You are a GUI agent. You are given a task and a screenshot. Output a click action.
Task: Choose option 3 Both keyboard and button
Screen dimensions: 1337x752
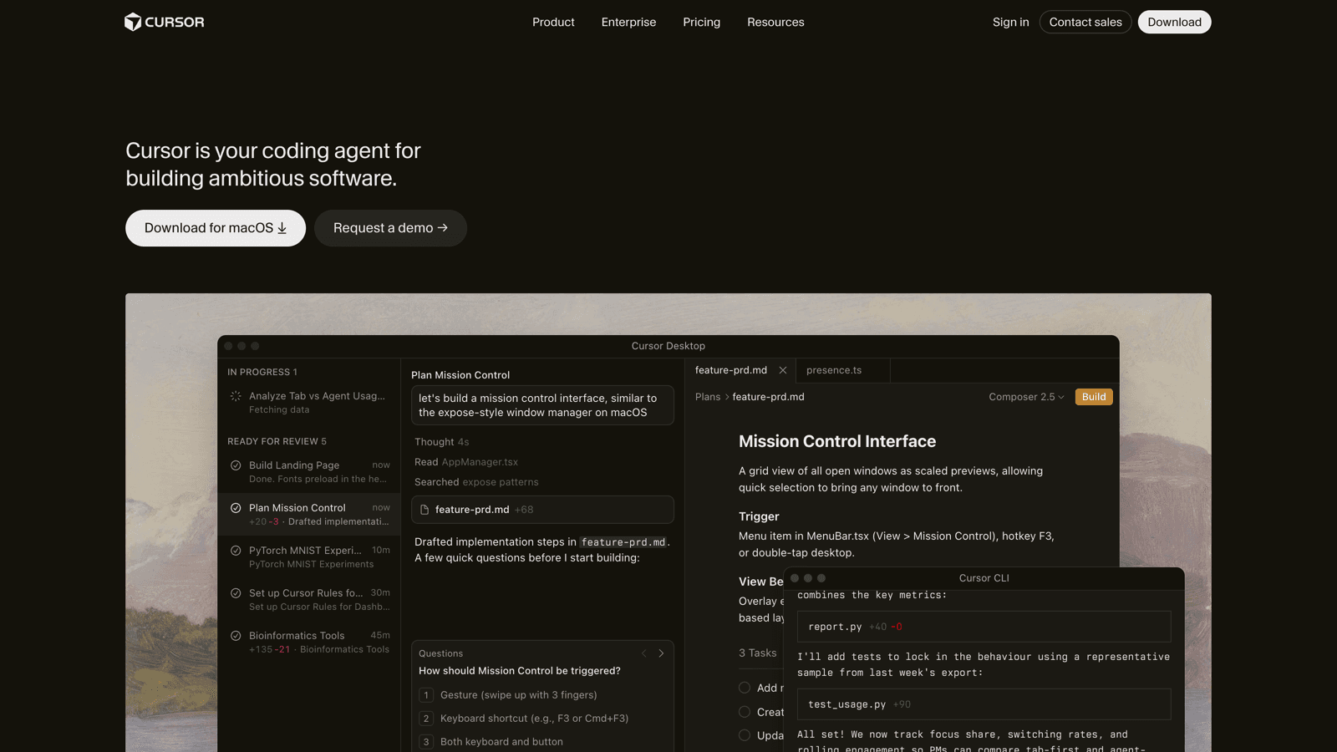(542, 742)
